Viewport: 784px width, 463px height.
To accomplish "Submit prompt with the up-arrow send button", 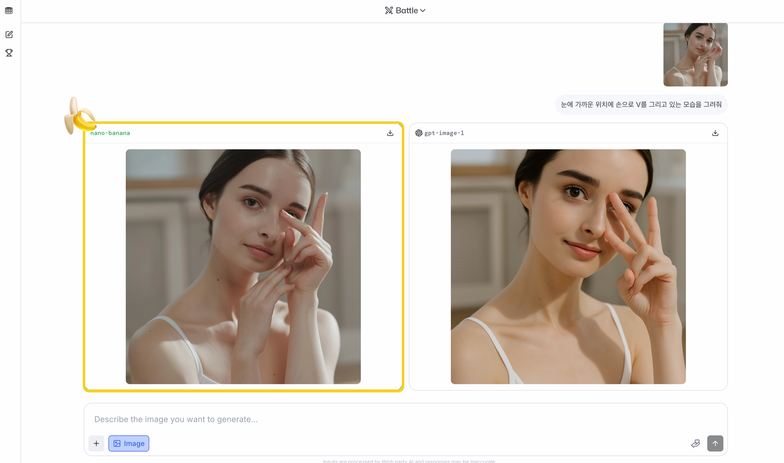I will click(x=715, y=443).
